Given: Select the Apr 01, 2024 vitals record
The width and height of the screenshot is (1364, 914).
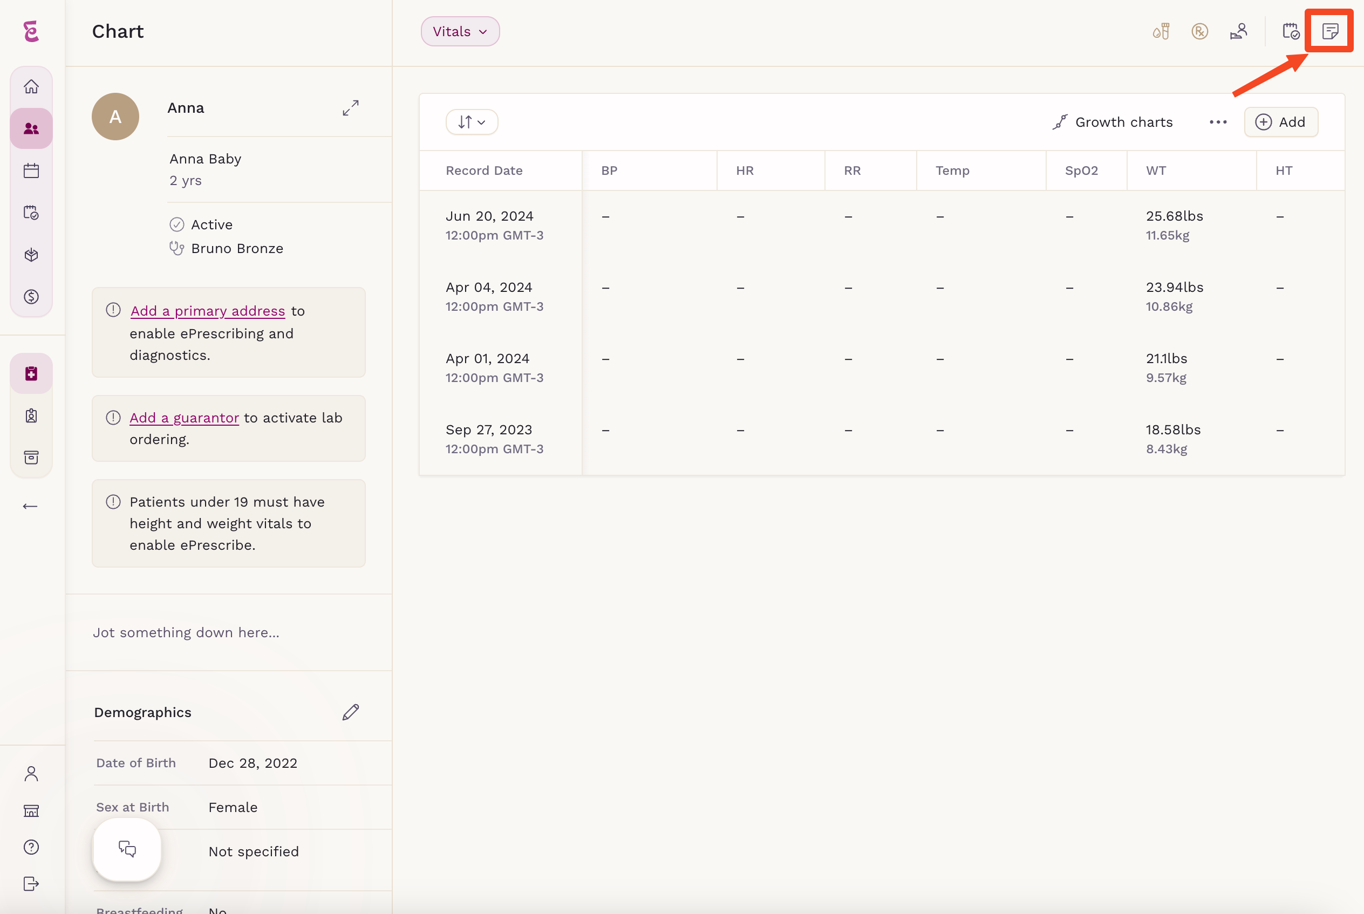Looking at the screenshot, I should coord(882,369).
